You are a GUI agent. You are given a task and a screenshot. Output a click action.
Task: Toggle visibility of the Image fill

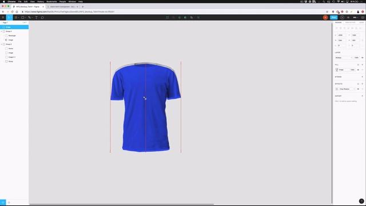[358, 70]
